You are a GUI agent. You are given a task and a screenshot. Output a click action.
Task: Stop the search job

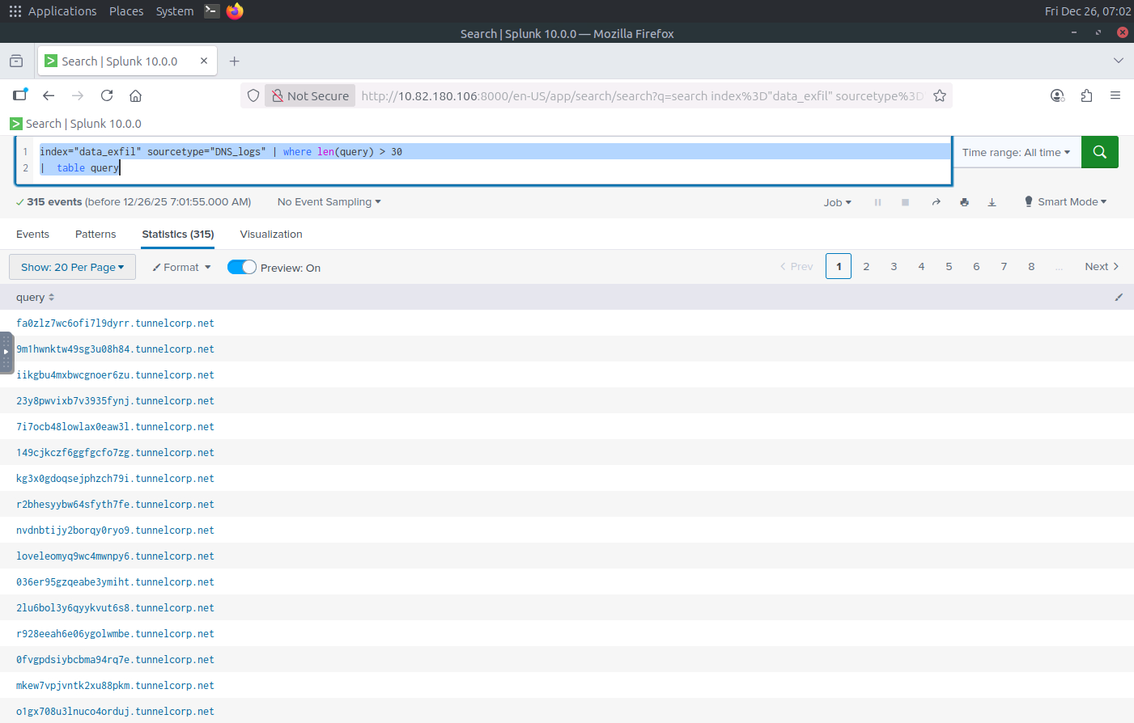coord(905,202)
